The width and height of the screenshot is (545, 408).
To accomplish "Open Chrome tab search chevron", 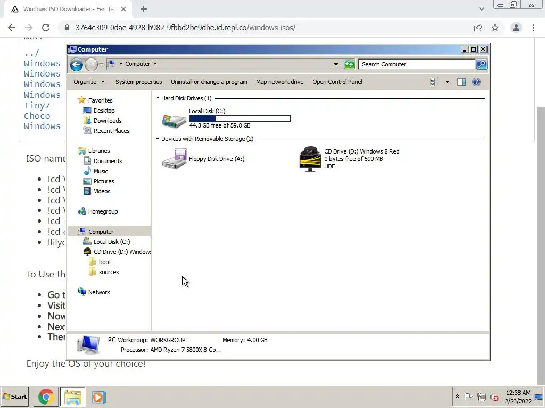I will point(481,9).
